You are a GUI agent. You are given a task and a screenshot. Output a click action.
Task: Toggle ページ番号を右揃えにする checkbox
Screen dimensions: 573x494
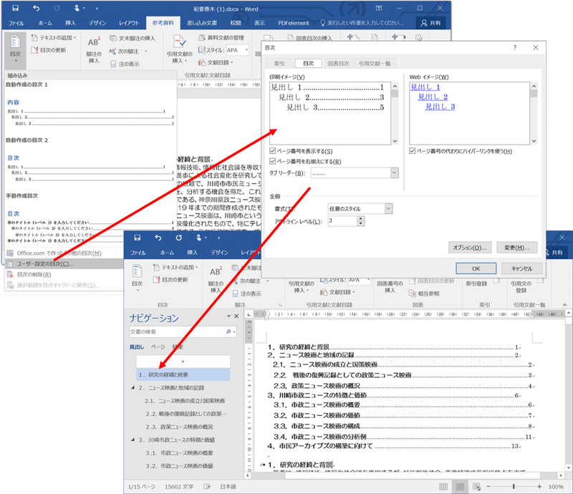pyautogui.click(x=272, y=161)
